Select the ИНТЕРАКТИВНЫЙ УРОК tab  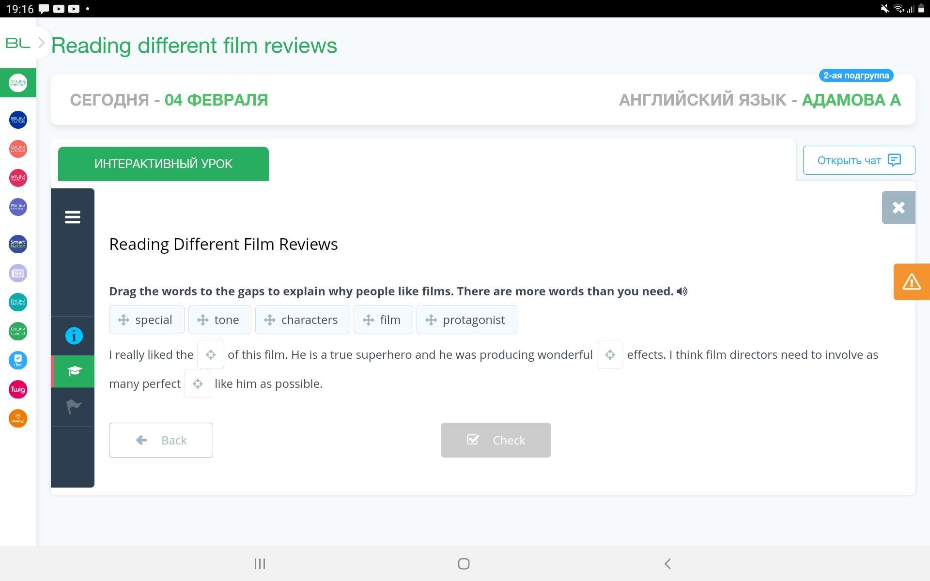tap(163, 164)
